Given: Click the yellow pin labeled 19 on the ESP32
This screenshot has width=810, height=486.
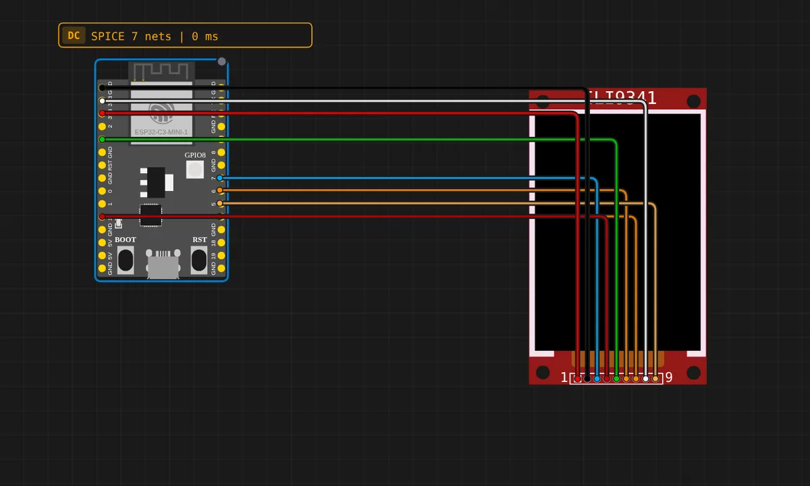Looking at the screenshot, I should tap(220, 256).
